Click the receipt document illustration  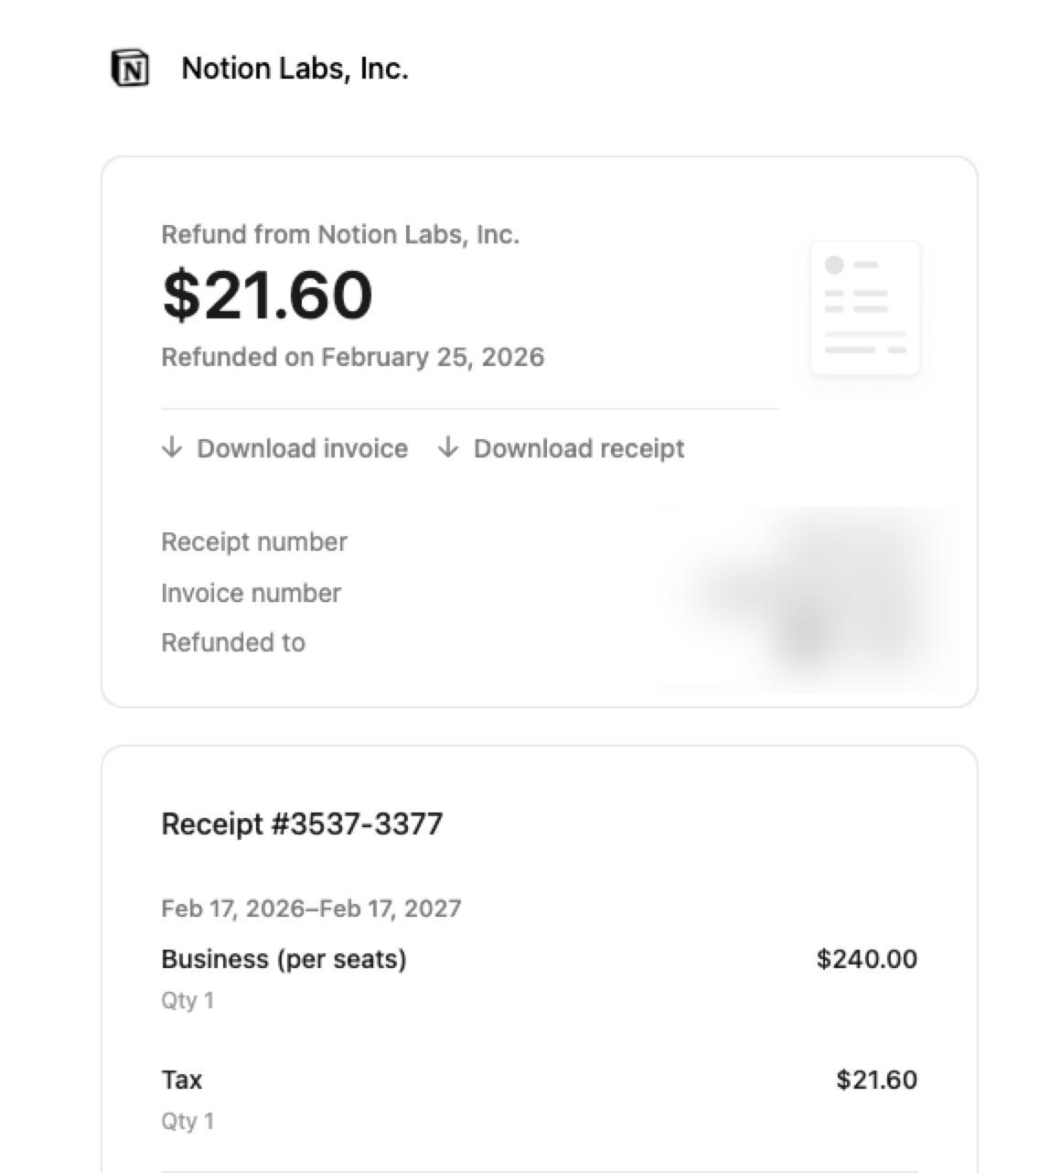(x=864, y=307)
